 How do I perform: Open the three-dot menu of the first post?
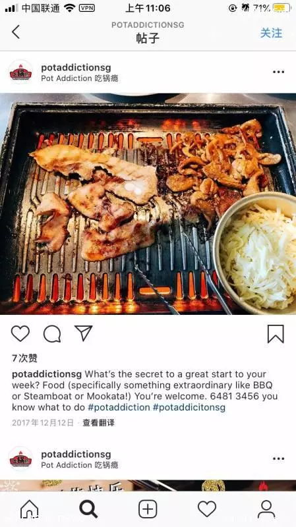click(x=278, y=72)
